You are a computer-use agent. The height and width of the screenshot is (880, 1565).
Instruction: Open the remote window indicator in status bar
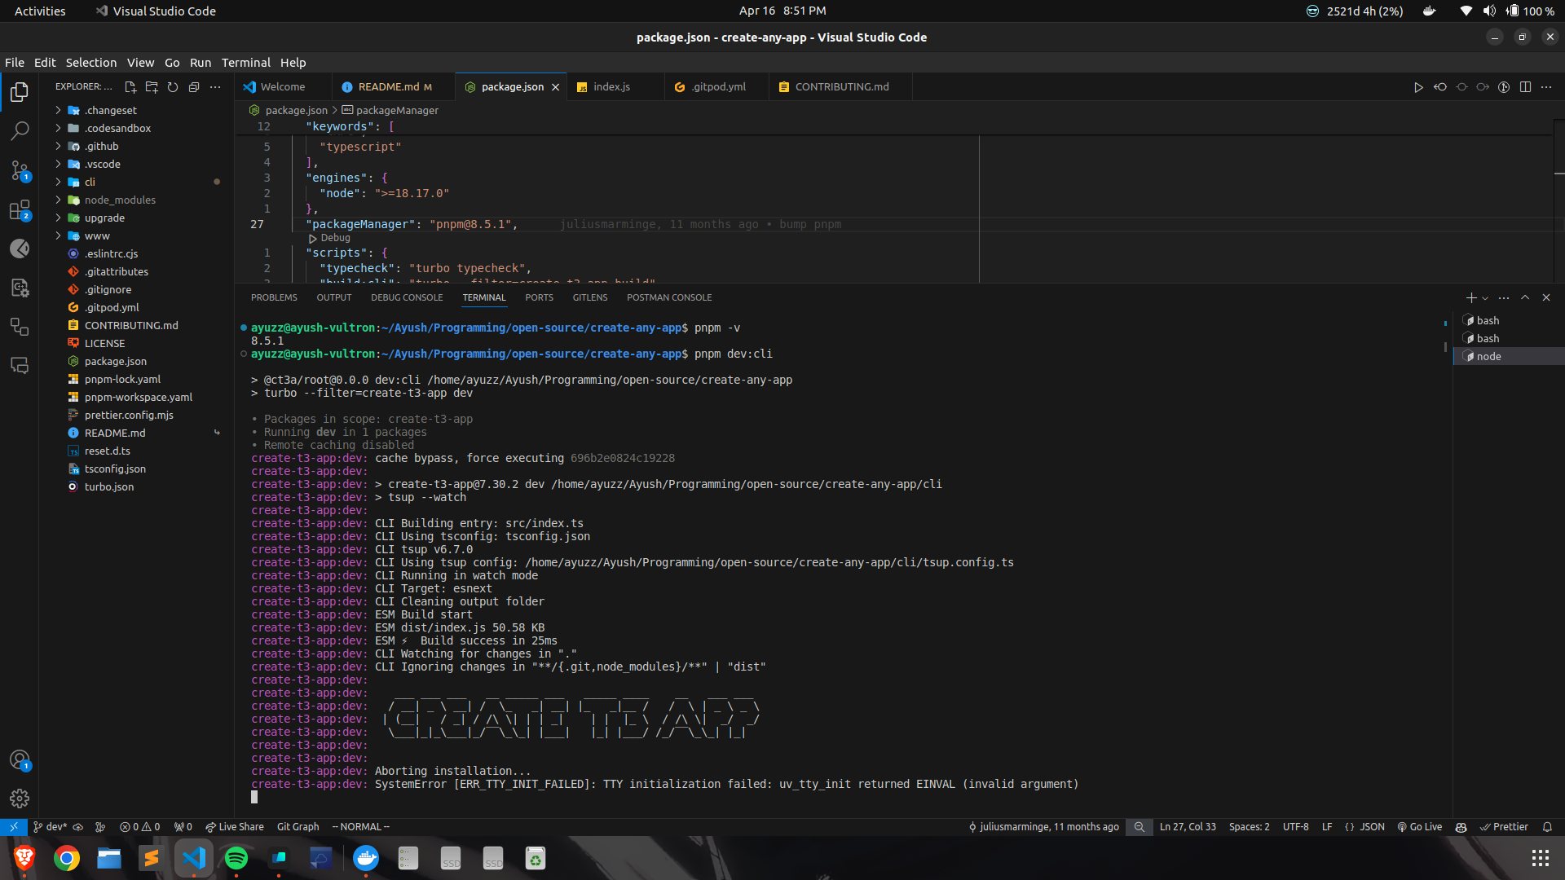coord(14,826)
